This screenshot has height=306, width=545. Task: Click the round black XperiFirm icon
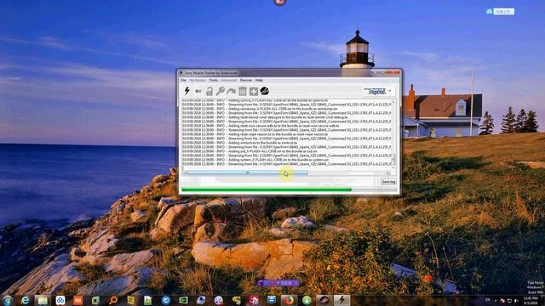point(265,91)
